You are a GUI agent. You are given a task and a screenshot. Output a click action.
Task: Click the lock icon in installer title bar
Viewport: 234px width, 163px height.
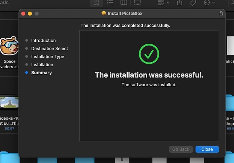click(x=221, y=13)
